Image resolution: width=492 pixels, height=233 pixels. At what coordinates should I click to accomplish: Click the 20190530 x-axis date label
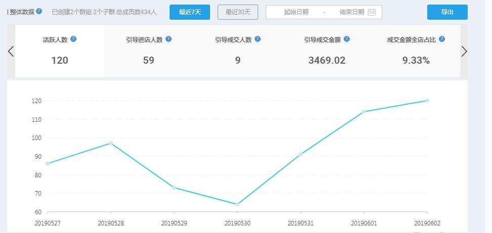point(237,223)
